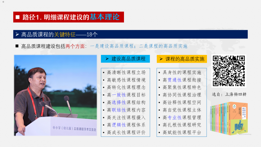The image size is (261, 147).
Task: Click the red title banner 路径1 明细课程建设
Action: click(x=68, y=17)
